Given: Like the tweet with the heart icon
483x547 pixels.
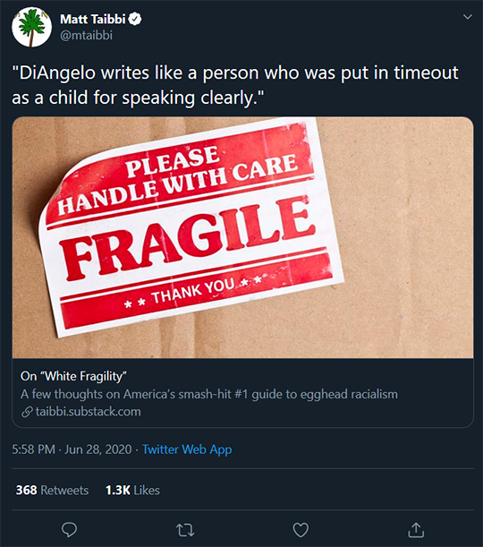Looking at the screenshot, I should pyautogui.click(x=301, y=530).
